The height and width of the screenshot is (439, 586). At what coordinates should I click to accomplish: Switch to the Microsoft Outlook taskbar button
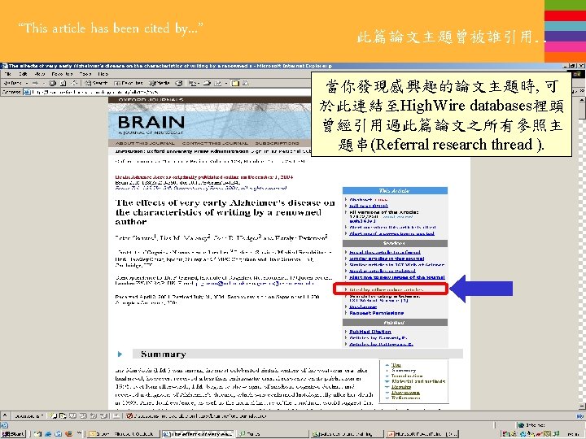(124, 434)
